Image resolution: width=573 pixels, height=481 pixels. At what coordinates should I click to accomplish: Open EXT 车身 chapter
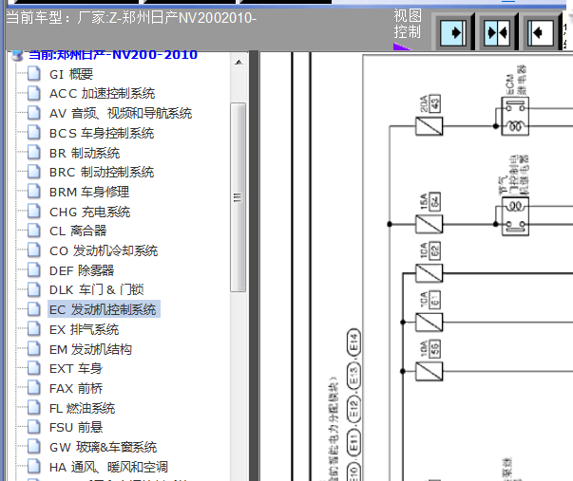(76, 369)
